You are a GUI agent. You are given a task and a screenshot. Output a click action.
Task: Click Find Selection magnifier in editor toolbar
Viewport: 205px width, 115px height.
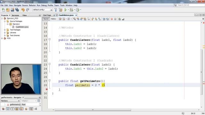click(74, 19)
